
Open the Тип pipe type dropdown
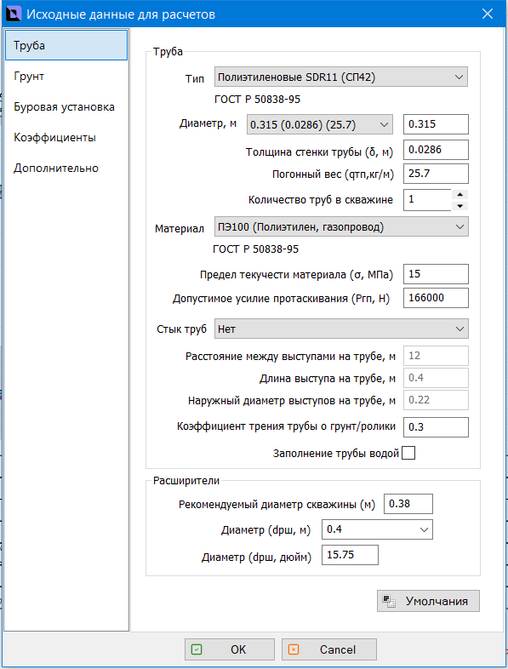341,77
